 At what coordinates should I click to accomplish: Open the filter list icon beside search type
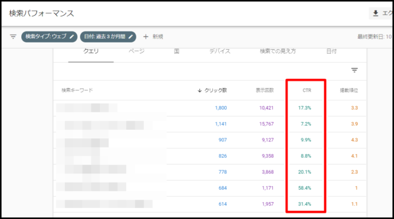click(13, 37)
